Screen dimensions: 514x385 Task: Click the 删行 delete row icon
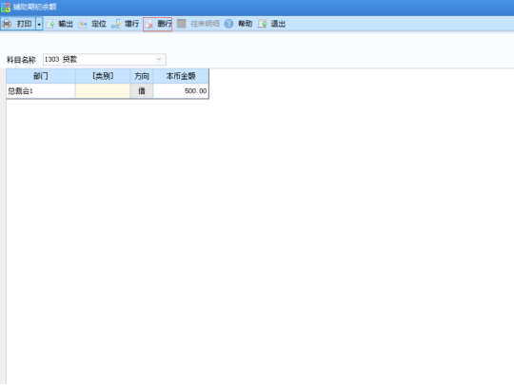click(149, 24)
